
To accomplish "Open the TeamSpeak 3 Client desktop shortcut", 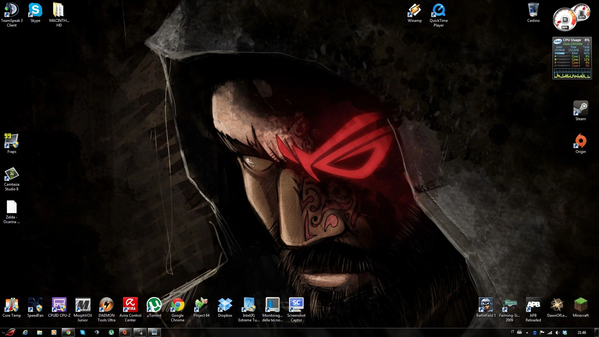I will (12, 15).
